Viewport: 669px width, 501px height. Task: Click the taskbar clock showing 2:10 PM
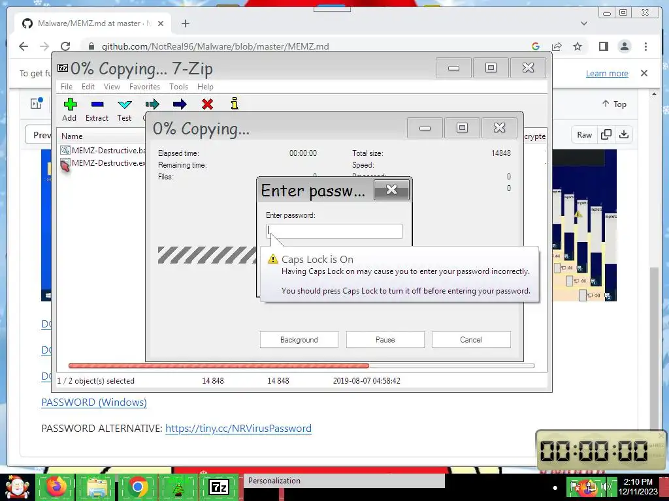(x=638, y=487)
